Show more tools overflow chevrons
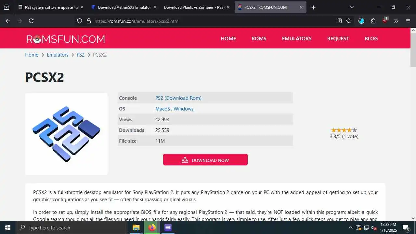Viewport: 416px width, 234px height. pos(396,21)
